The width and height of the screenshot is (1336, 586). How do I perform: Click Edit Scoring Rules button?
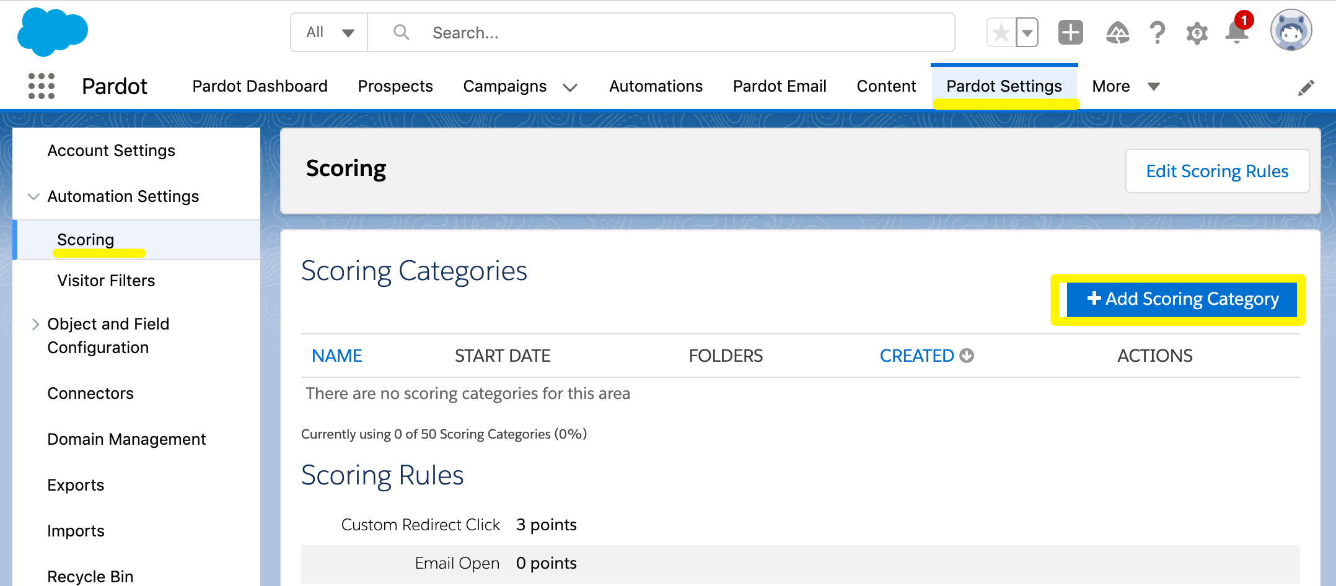coord(1217,171)
